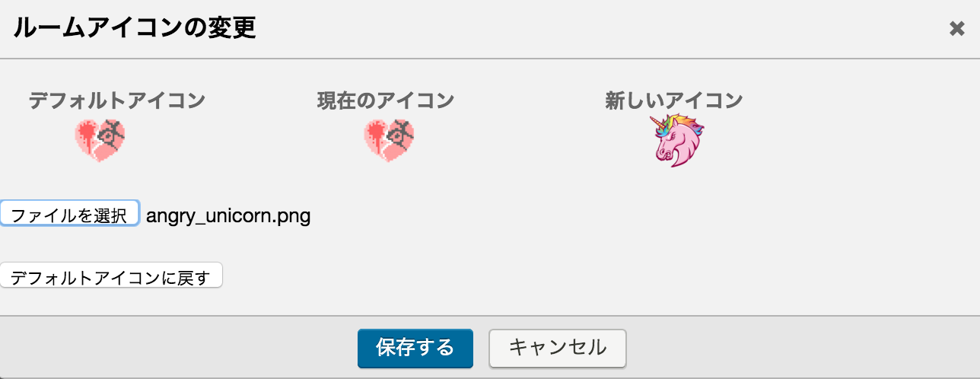Open file chooser via ファイルを選択
This screenshot has height=379, width=980.
click(69, 214)
